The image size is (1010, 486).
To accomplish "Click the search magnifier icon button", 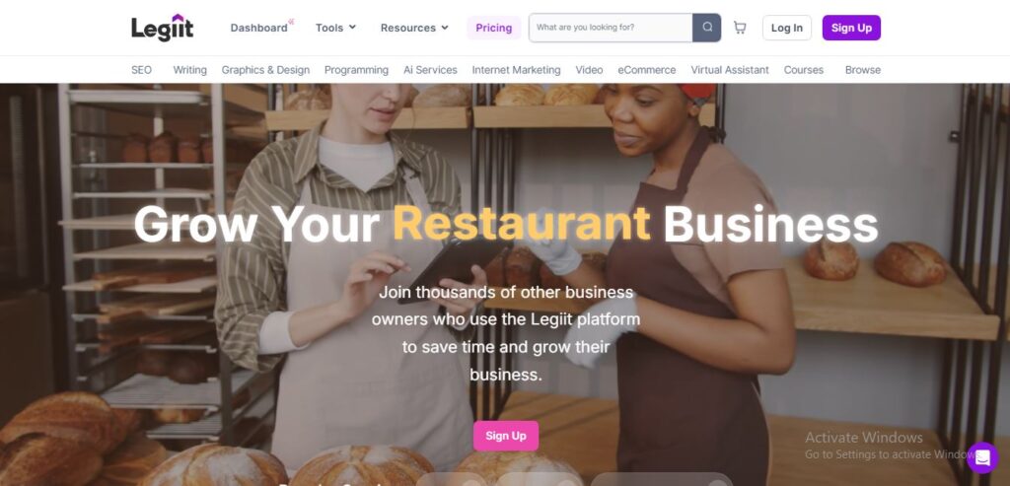I will click(x=706, y=28).
